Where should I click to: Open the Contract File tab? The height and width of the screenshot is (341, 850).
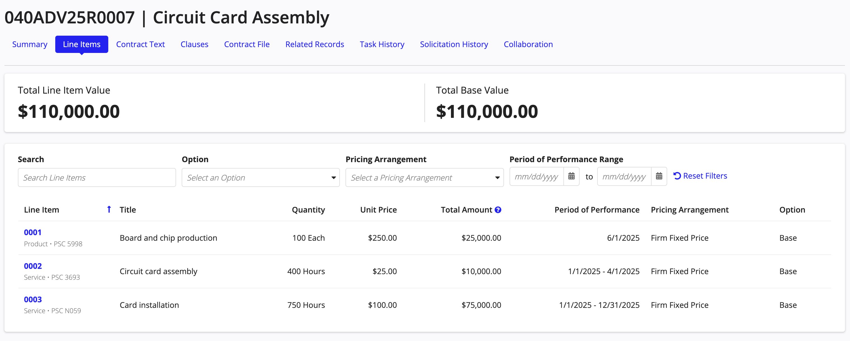click(247, 44)
